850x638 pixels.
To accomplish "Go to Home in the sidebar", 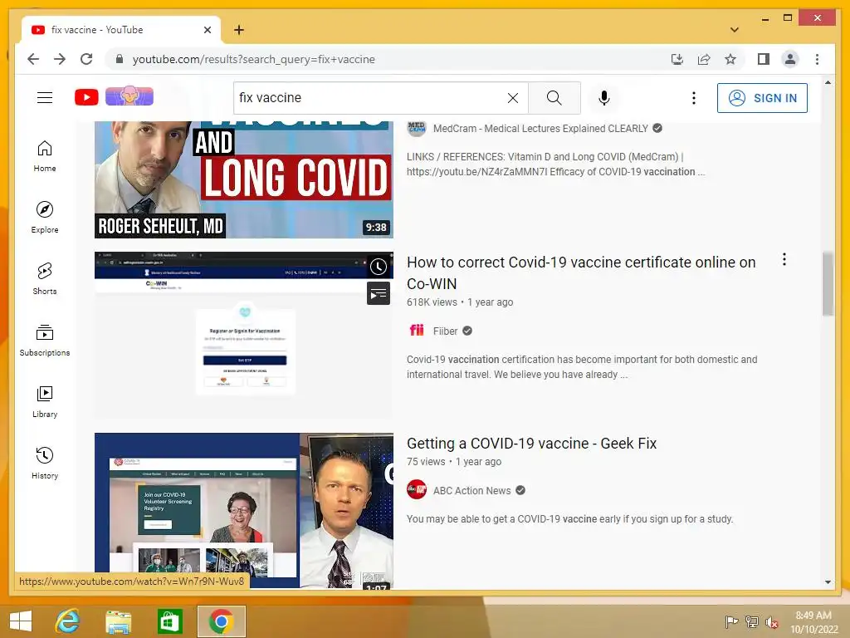I will (45, 156).
